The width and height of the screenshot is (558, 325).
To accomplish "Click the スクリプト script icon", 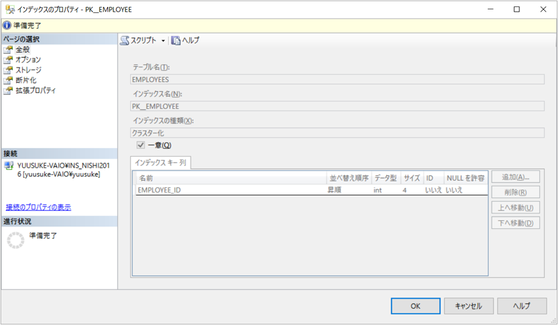I will coord(125,40).
